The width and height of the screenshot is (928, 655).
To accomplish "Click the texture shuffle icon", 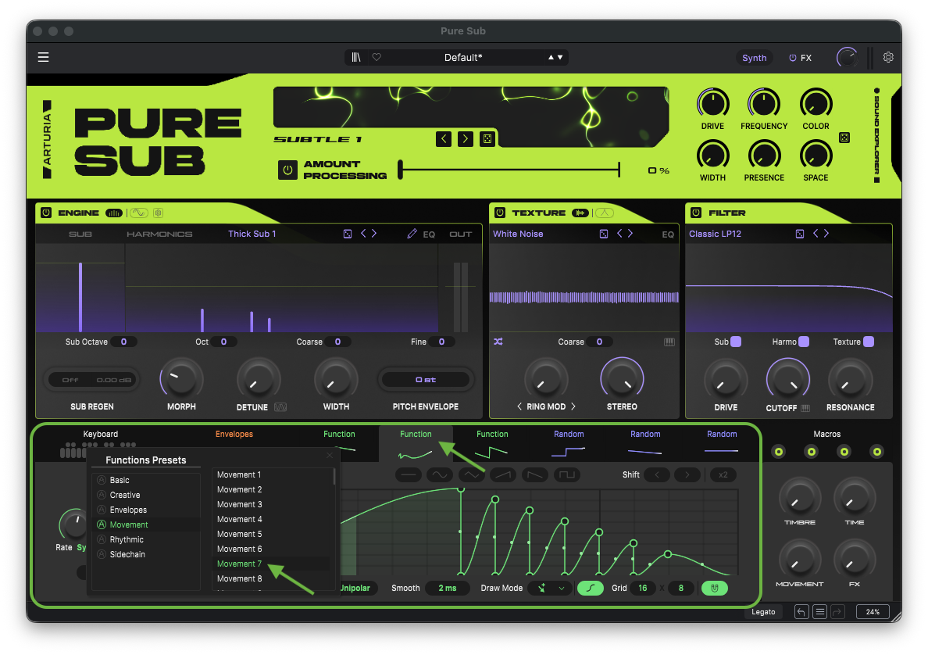I will pos(498,342).
